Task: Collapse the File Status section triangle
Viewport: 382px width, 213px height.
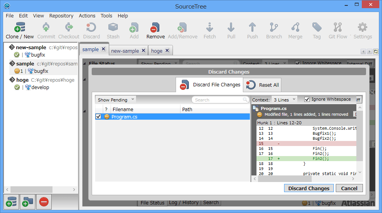Action: [x=85, y=64]
